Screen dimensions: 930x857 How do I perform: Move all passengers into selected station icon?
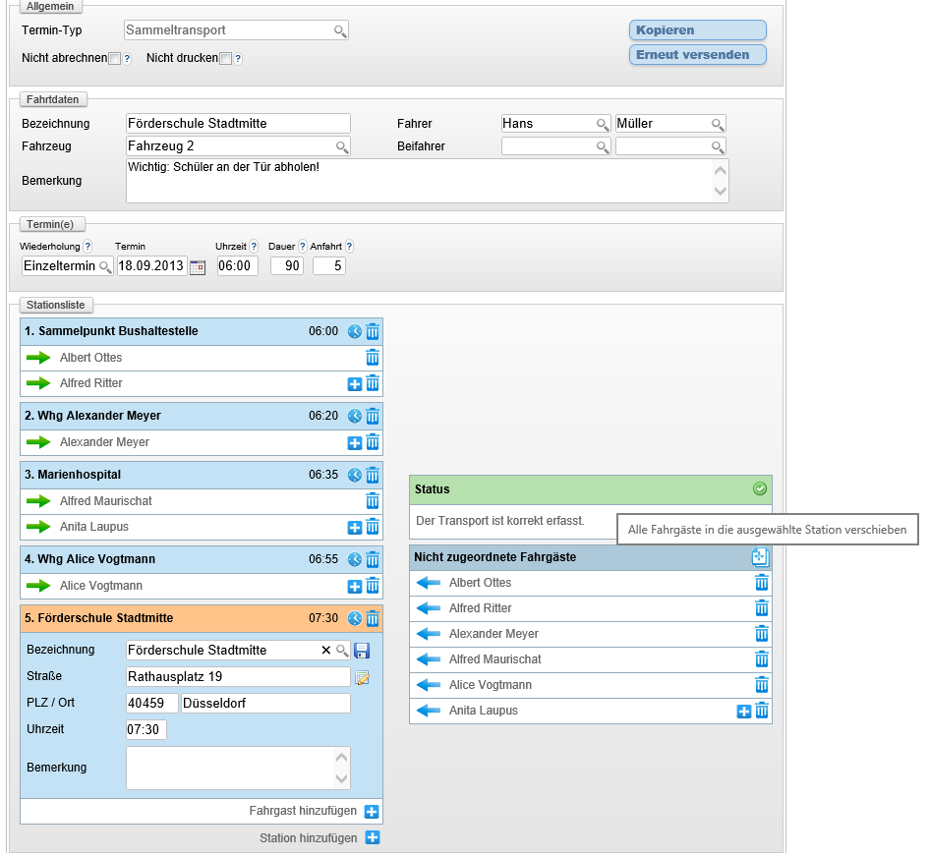click(760, 557)
